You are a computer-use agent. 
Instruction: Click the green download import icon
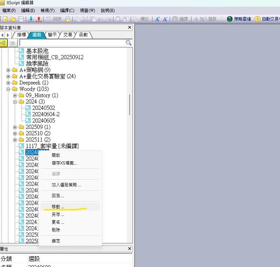pos(31,19)
